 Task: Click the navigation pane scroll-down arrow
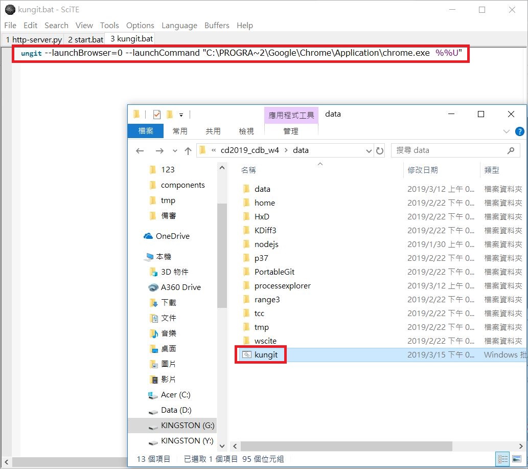[222, 446]
